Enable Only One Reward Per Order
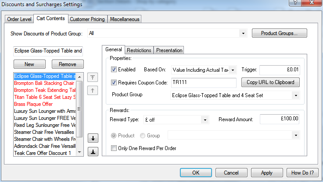This screenshot has height=182, width=323. (114, 148)
